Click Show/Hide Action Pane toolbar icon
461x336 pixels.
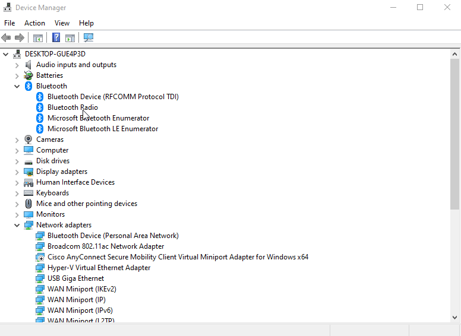click(70, 37)
